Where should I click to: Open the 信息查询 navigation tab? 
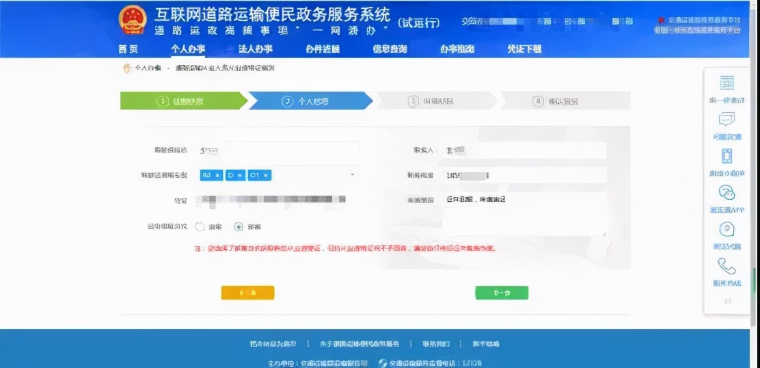point(390,49)
